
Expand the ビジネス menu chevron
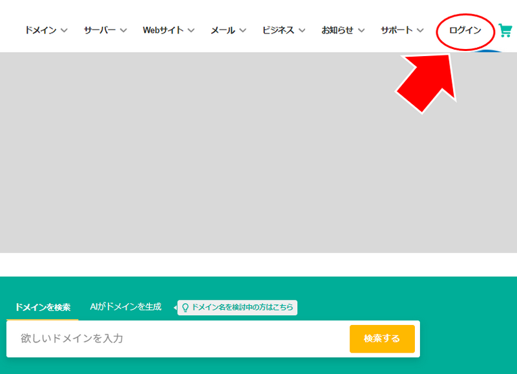302,30
